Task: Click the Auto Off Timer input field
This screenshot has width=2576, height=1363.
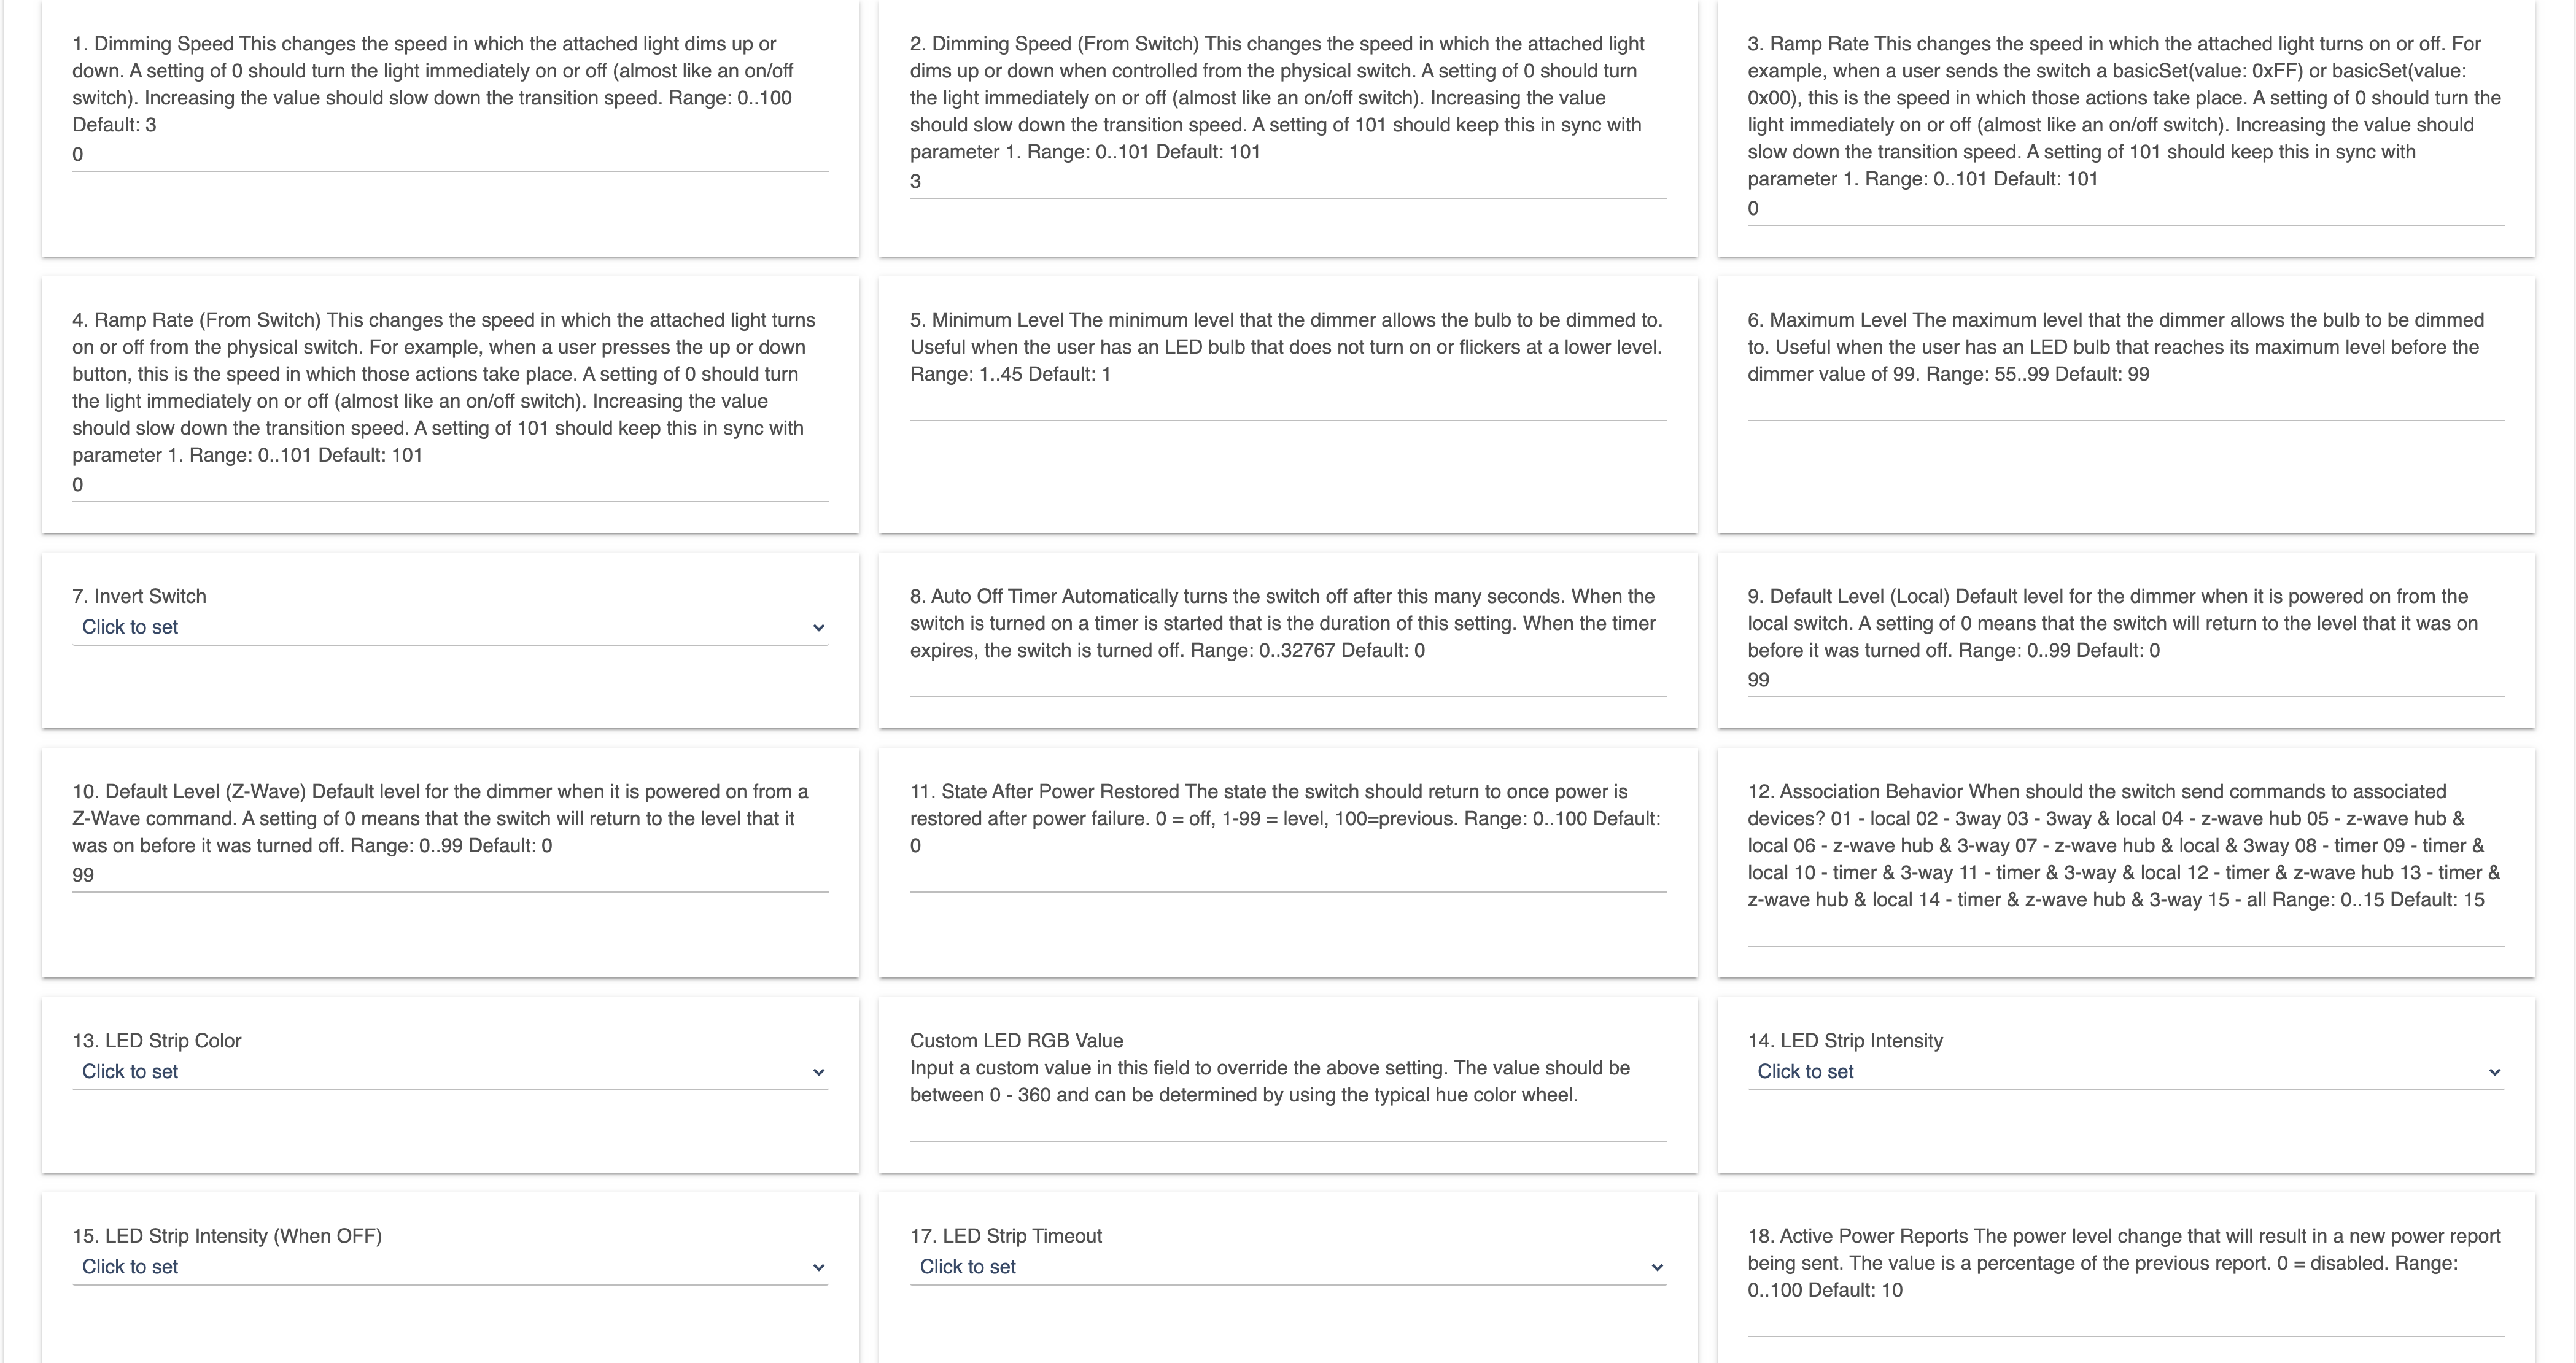Action: tap(1288, 681)
